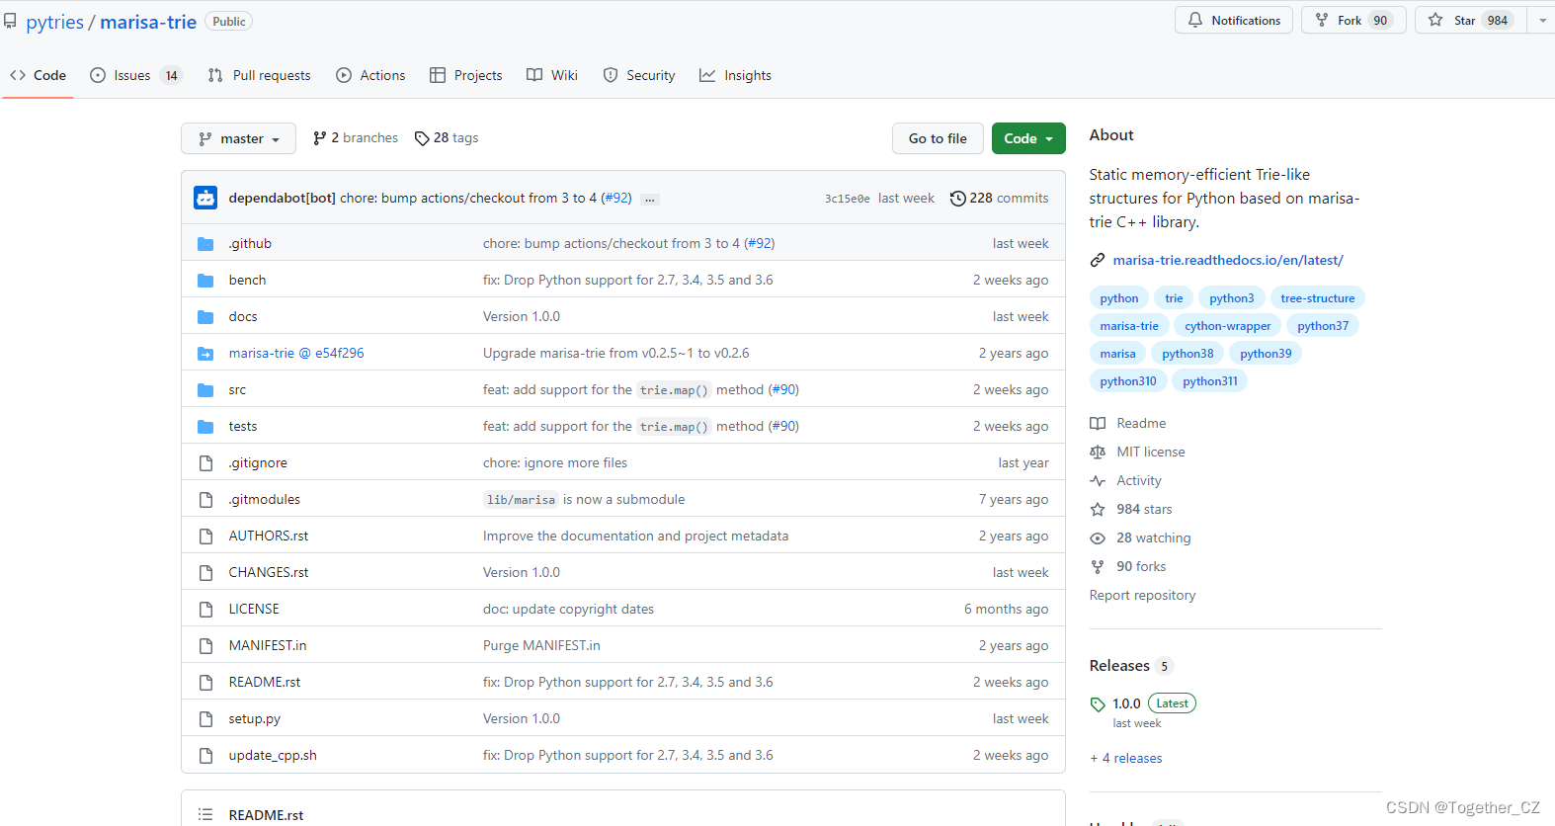Open the Star lists dropdown arrow
The image size is (1555, 826).
tap(1542, 20)
